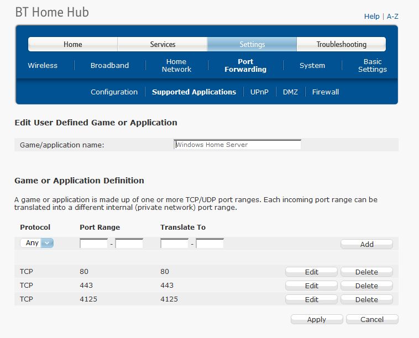The image size is (419, 338).
Task: Focus the Translate To start field
Action: (174, 243)
